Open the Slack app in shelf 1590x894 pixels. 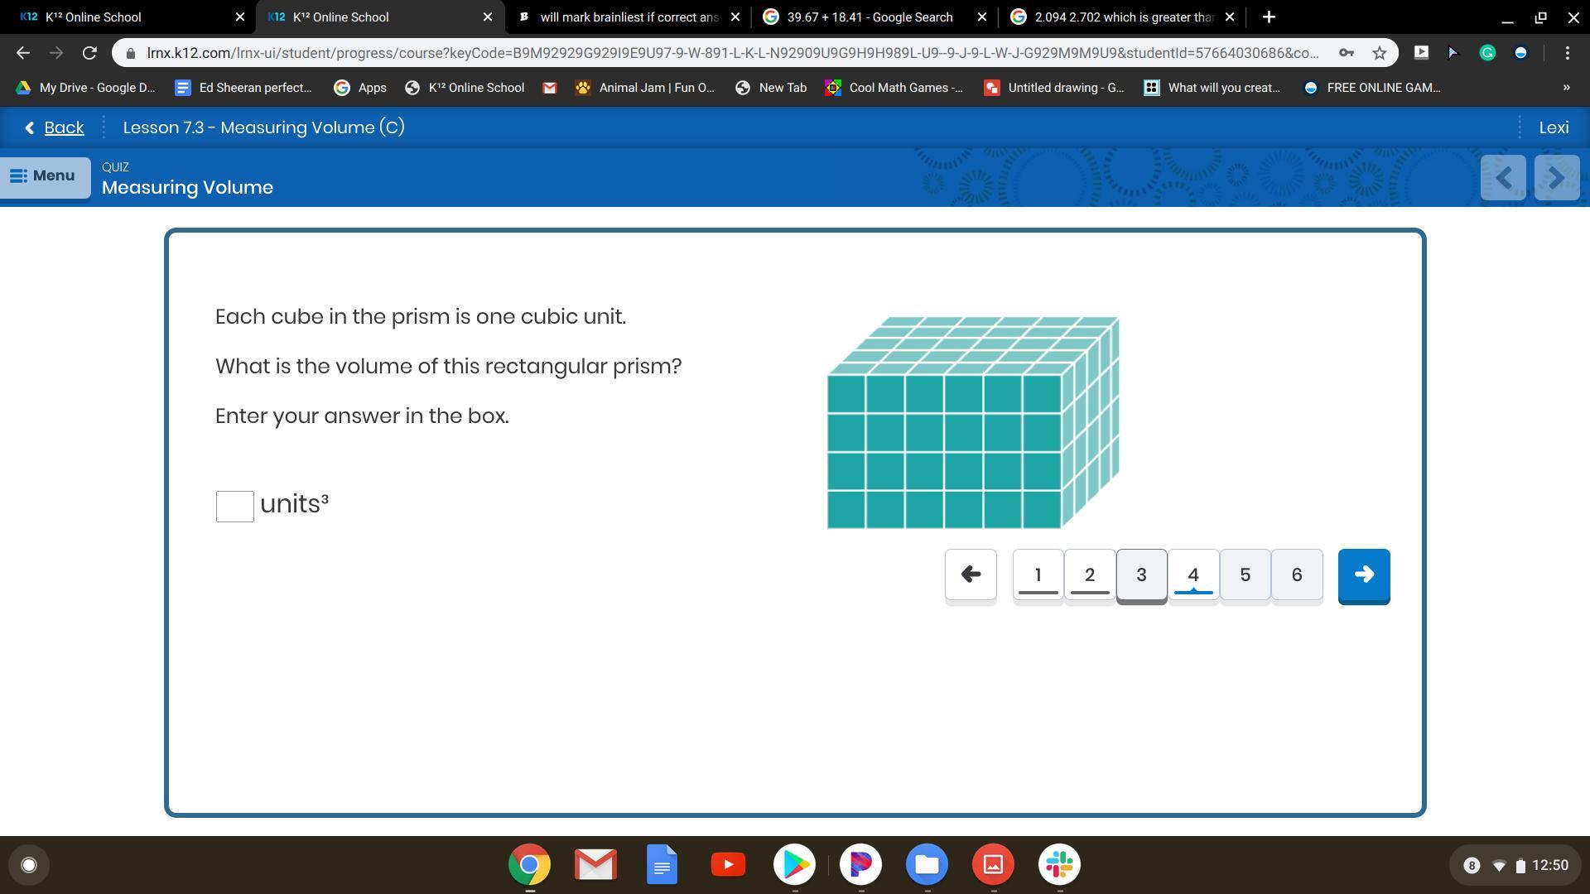point(1059,865)
